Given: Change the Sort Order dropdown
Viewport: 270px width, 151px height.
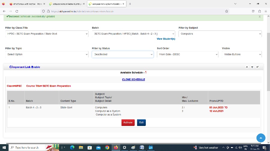Looking at the screenshot, I should point(187,54).
